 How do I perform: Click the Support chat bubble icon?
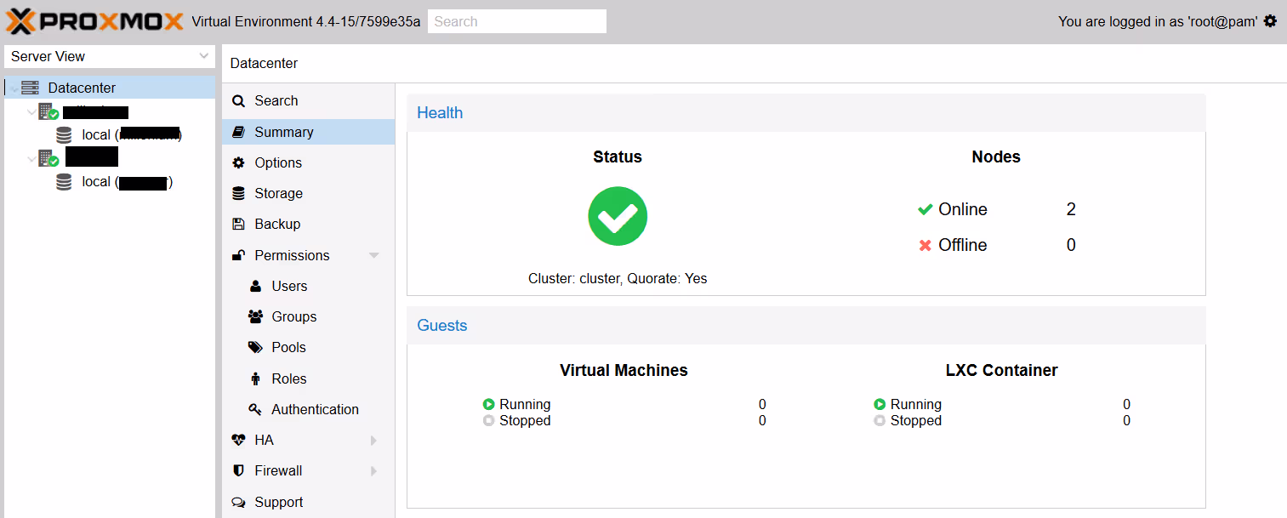coord(239,503)
